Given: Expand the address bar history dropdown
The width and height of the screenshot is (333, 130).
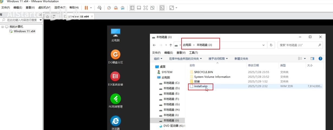Looking at the screenshot, I should coord(264,45).
